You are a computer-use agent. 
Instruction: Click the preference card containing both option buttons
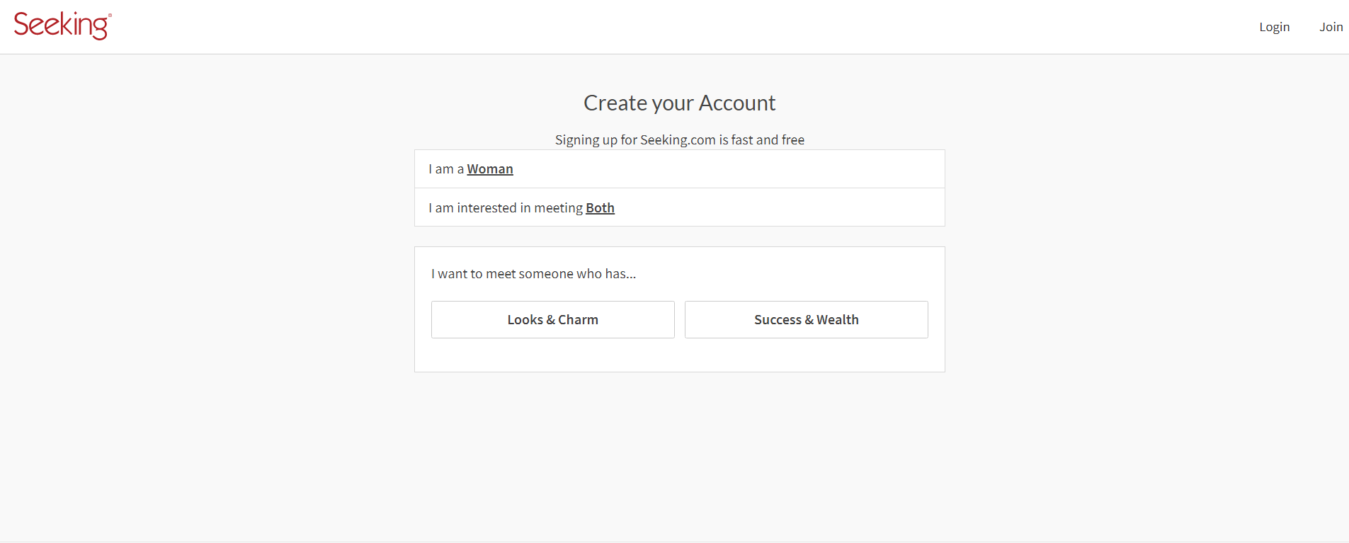tap(680, 309)
